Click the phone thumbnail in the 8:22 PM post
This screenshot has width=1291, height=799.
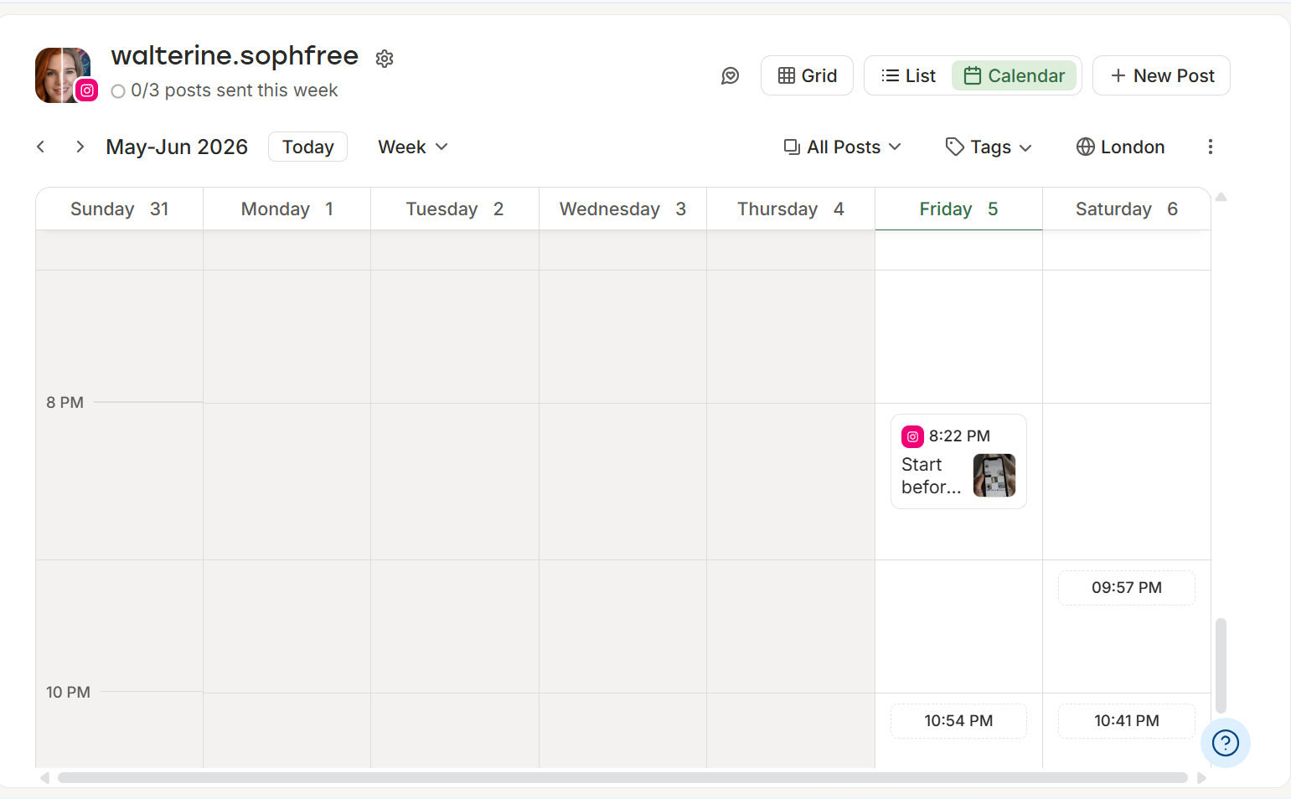click(994, 476)
